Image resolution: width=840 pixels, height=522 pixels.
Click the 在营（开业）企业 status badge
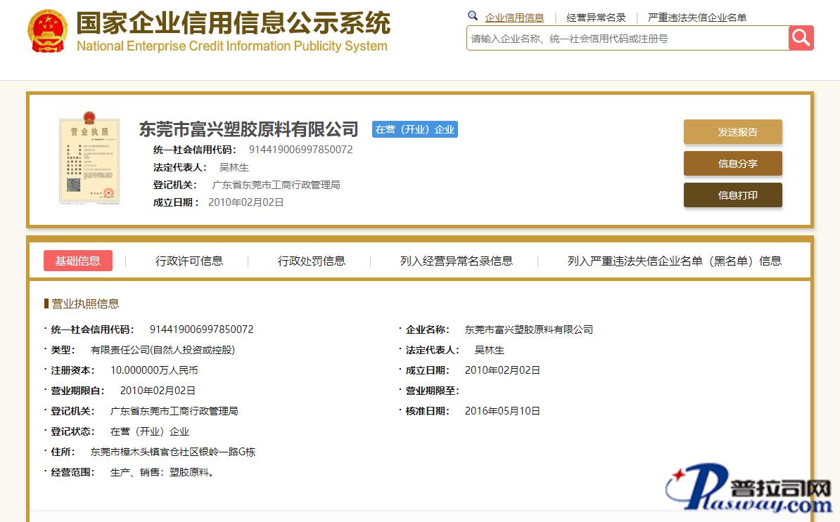(414, 129)
